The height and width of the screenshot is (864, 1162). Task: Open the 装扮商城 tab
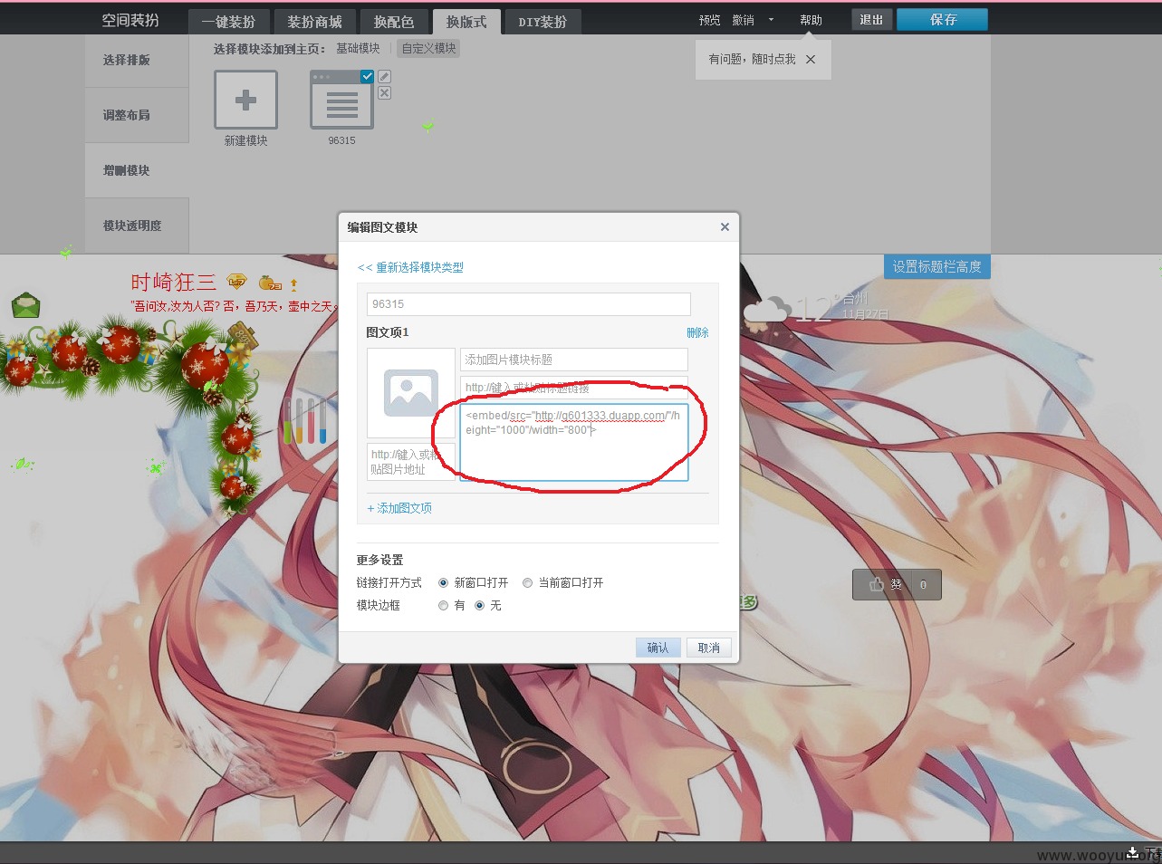point(314,22)
